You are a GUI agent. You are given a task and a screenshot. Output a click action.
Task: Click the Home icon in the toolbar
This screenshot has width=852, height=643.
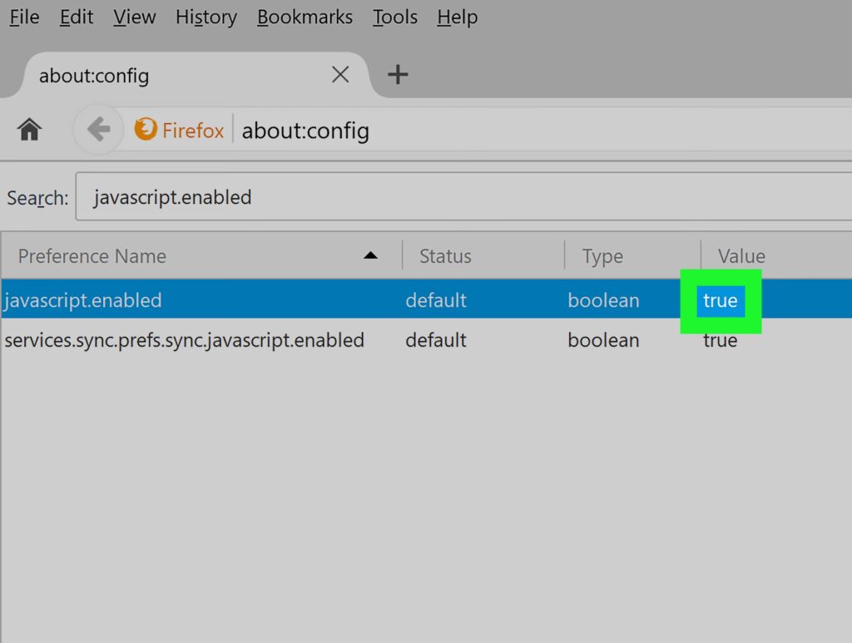coord(30,130)
